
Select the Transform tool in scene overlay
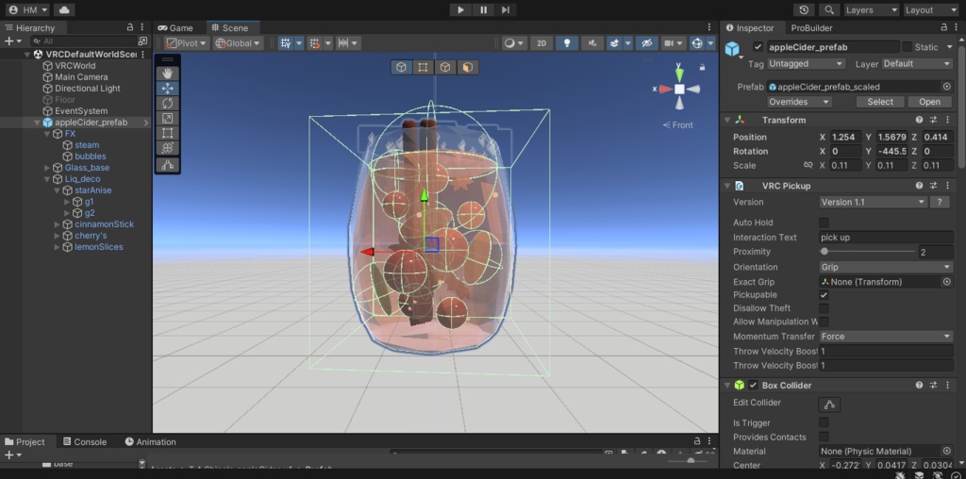tap(167, 148)
